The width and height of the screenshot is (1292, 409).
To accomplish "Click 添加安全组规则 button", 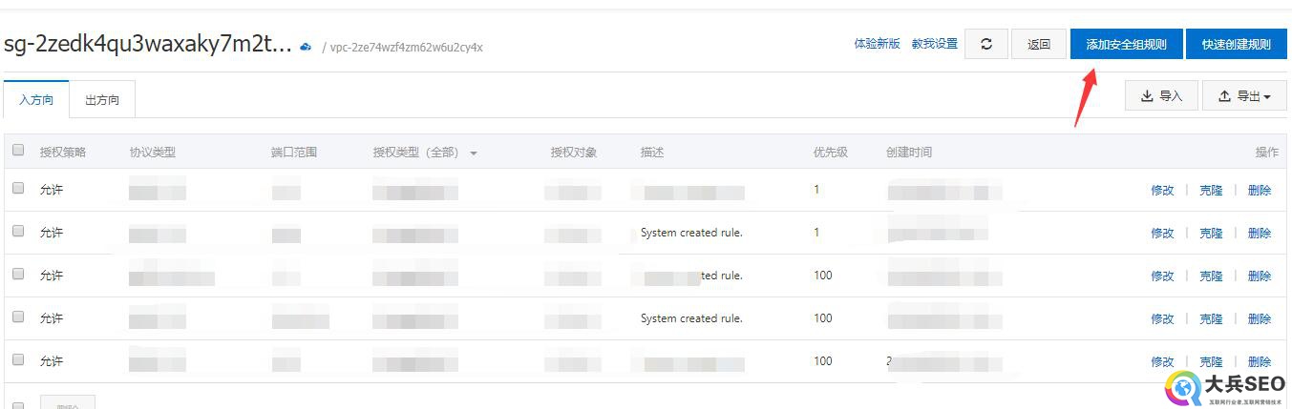I will [1126, 44].
